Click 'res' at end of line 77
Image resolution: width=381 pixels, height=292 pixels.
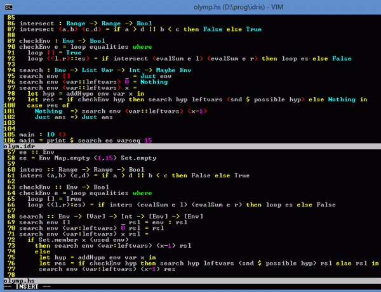point(170,269)
